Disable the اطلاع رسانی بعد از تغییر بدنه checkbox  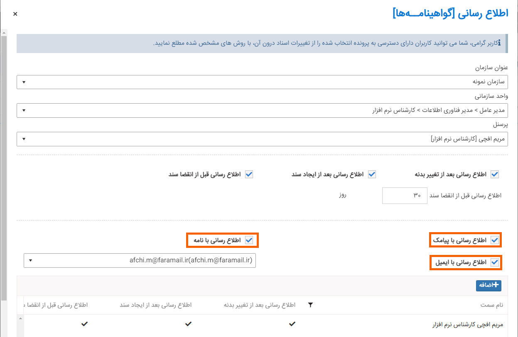coord(494,174)
